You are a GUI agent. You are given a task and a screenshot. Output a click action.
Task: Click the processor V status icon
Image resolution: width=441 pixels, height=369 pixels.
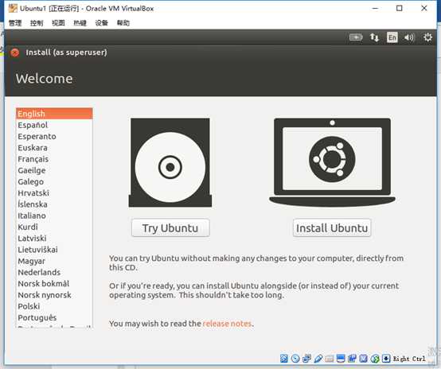363,359
